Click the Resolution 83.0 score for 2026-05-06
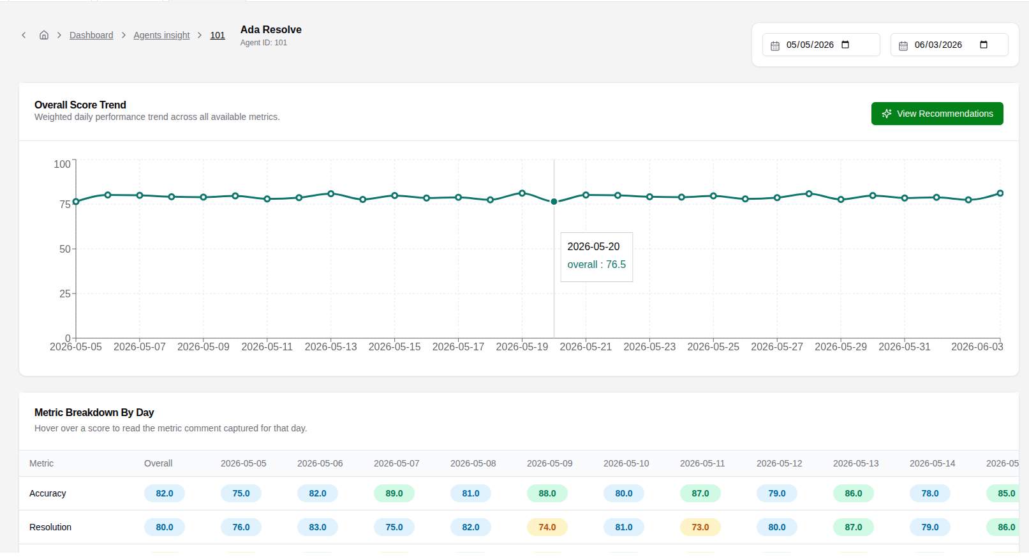Image resolution: width=1029 pixels, height=559 pixels. 318,527
